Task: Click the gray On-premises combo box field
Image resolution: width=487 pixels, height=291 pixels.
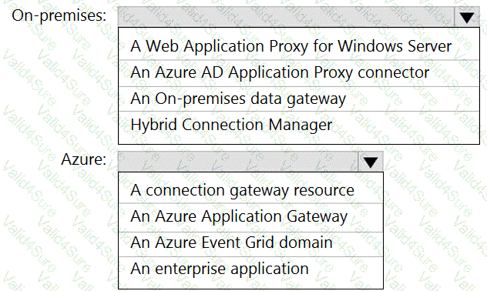Action: coord(286,17)
